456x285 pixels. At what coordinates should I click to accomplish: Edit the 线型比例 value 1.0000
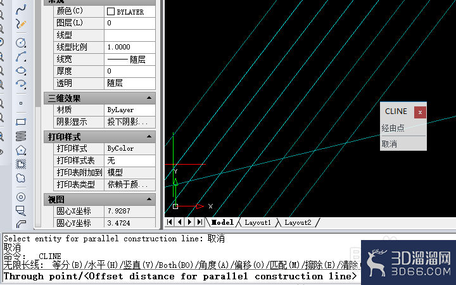[x=130, y=47]
